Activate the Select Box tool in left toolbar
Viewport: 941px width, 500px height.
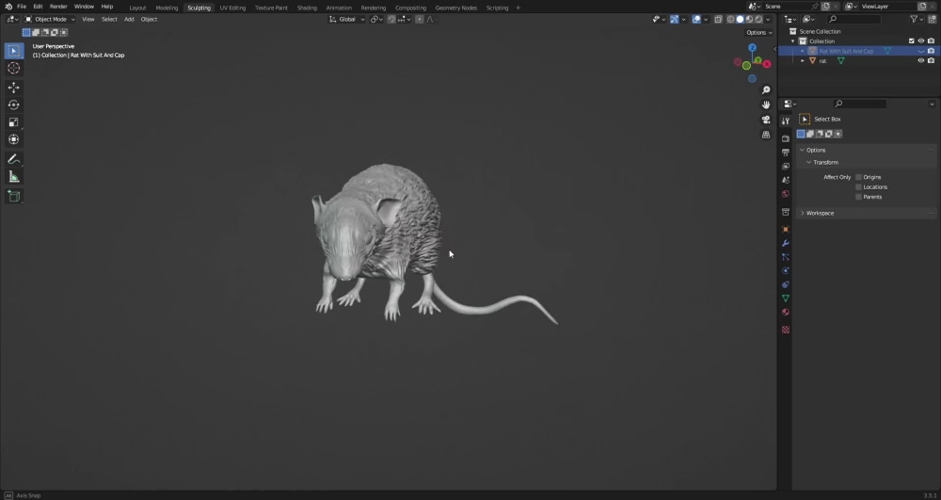coord(13,51)
